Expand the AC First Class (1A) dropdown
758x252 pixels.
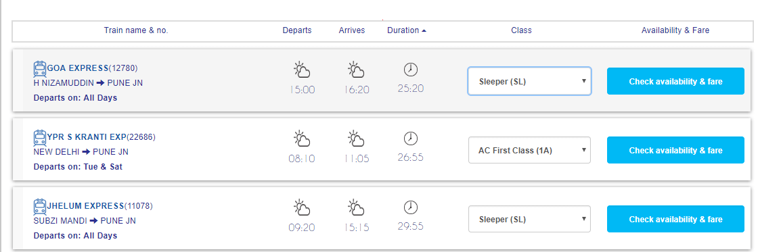[529, 150]
